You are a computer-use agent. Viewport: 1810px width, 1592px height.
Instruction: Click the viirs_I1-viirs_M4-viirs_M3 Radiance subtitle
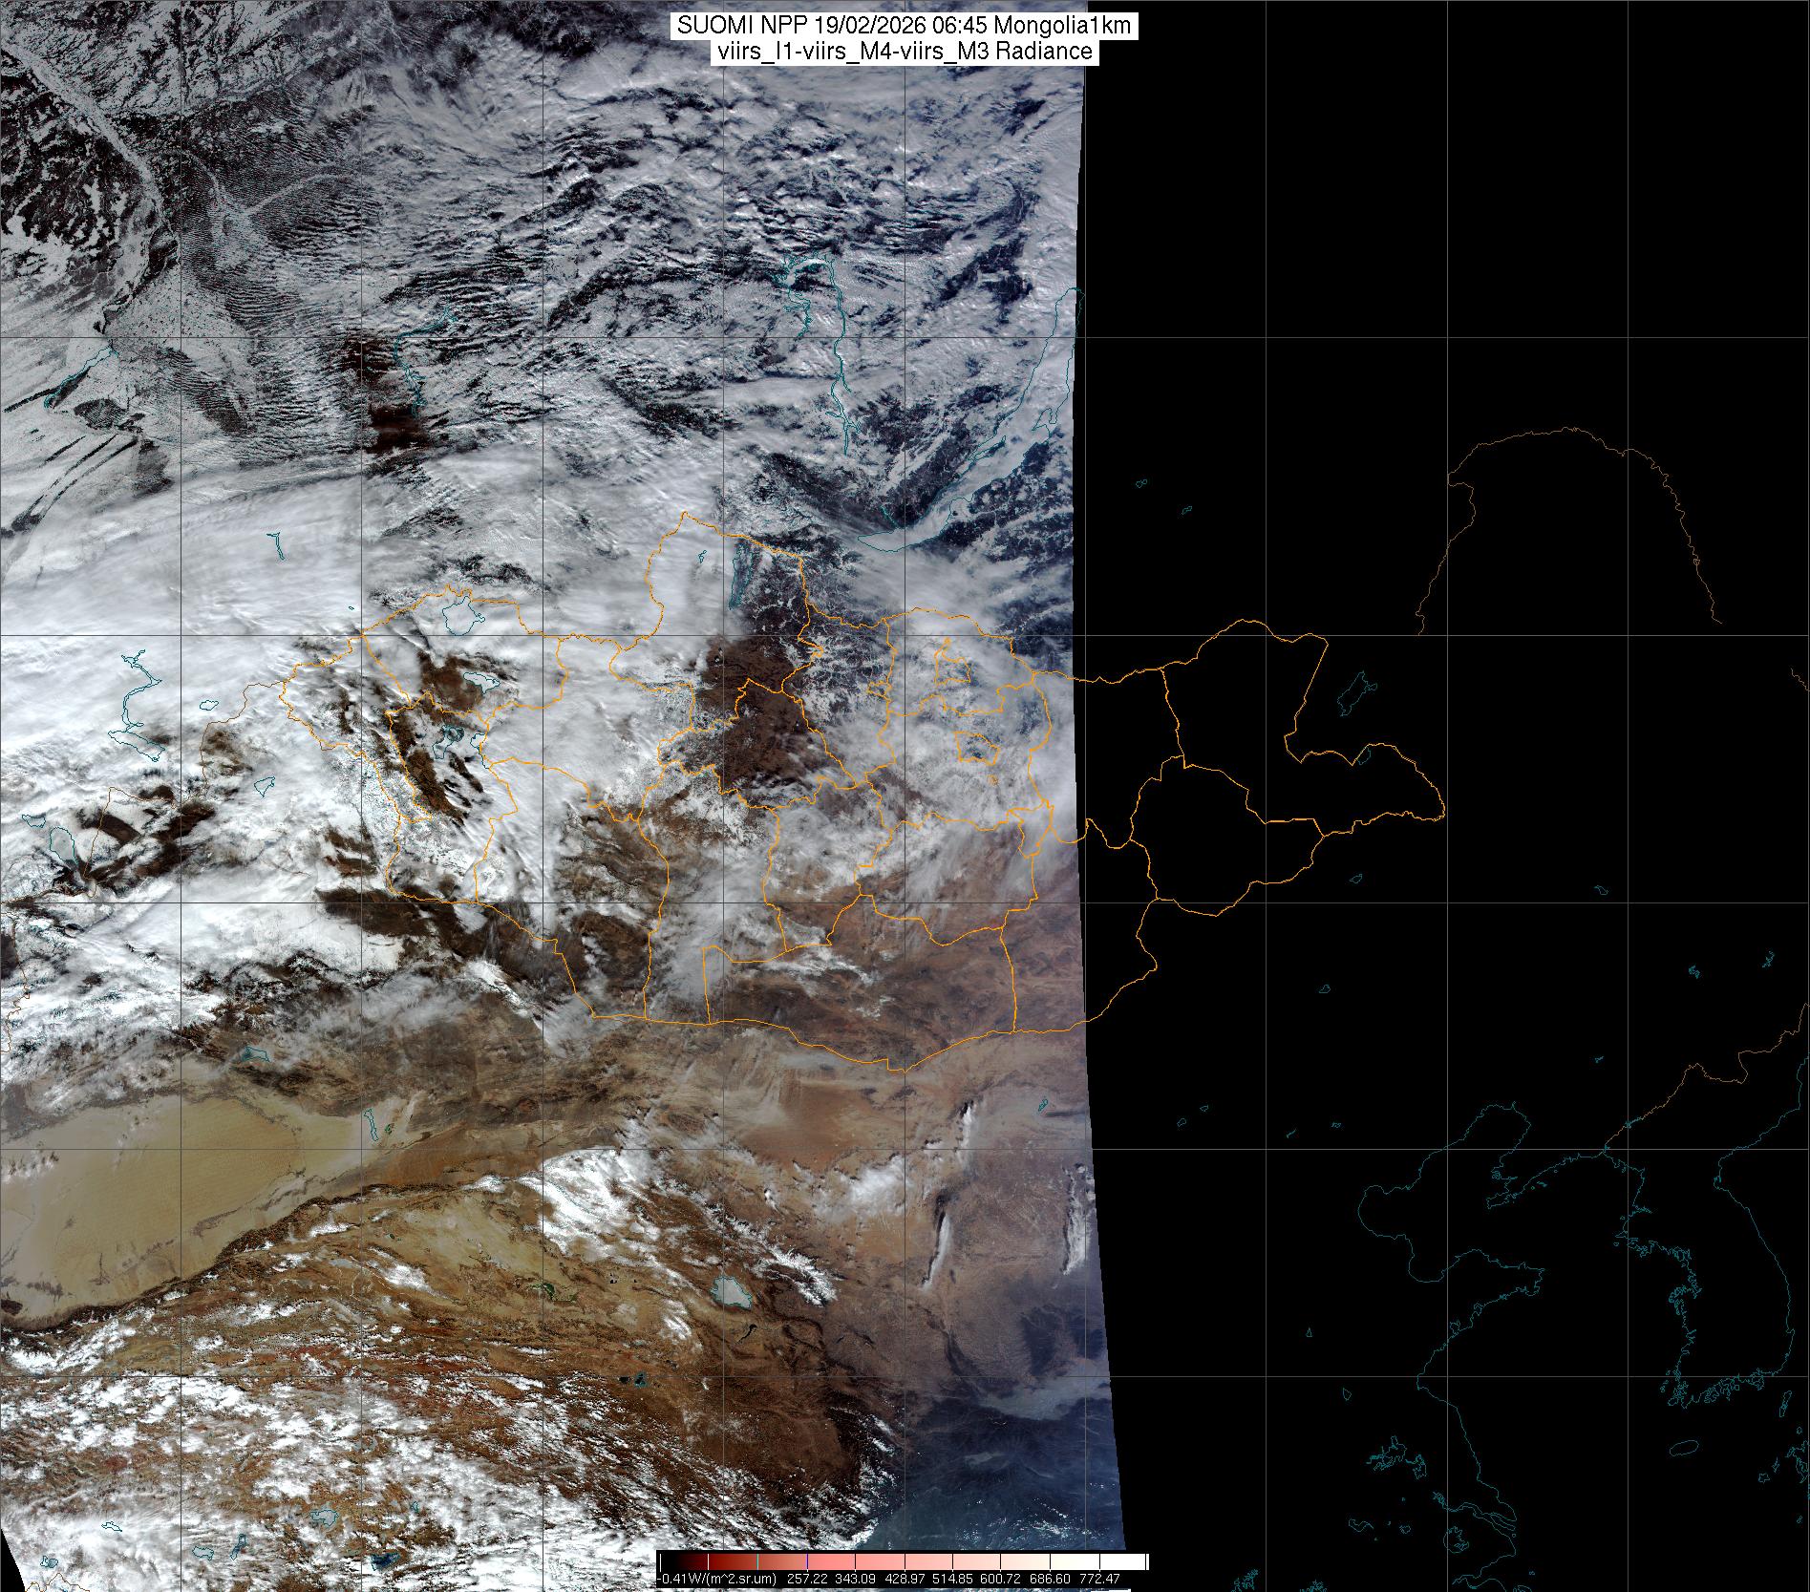coord(904,52)
